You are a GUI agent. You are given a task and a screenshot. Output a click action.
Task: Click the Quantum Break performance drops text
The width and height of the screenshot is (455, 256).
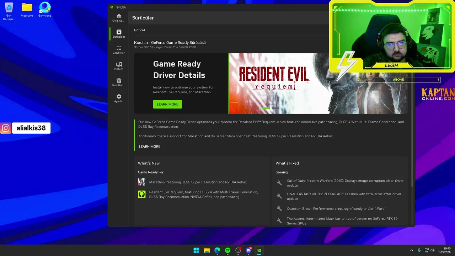coord(337,209)
